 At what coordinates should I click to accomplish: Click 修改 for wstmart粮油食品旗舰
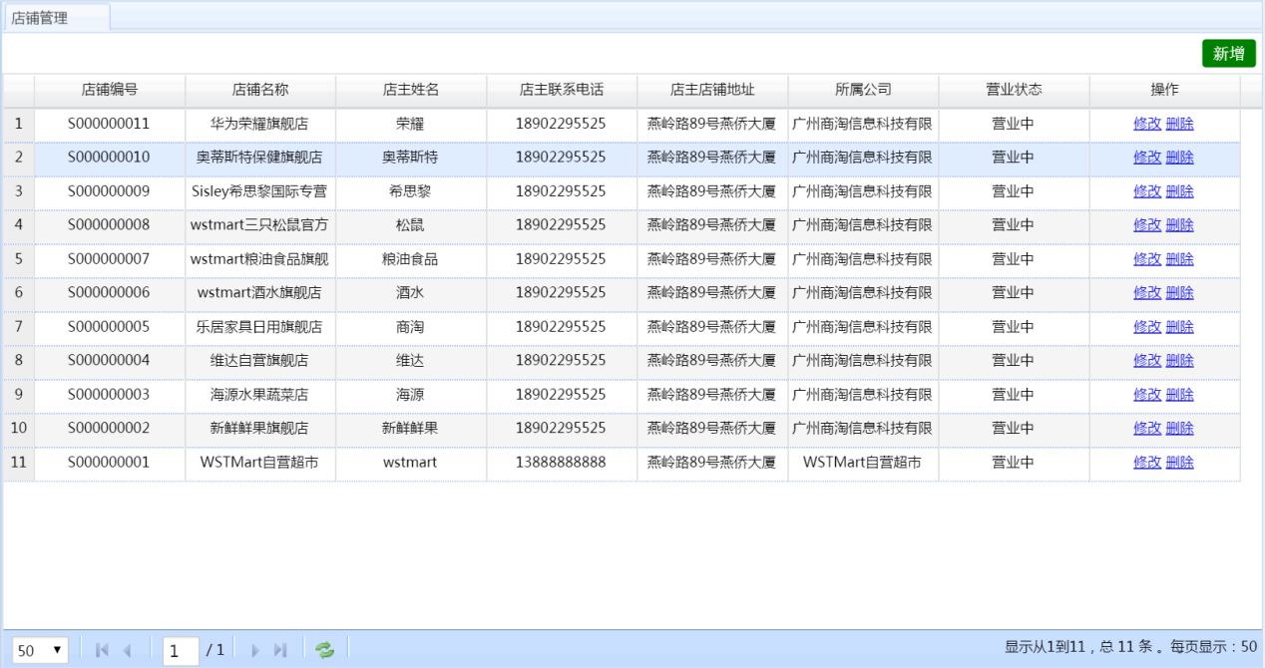tap(1147, 259)
